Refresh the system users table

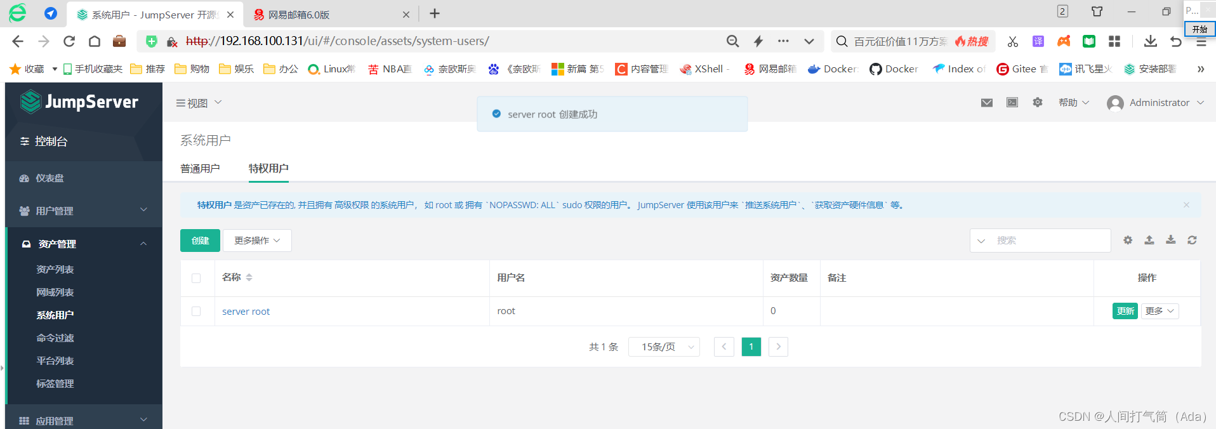(1193, 240)
